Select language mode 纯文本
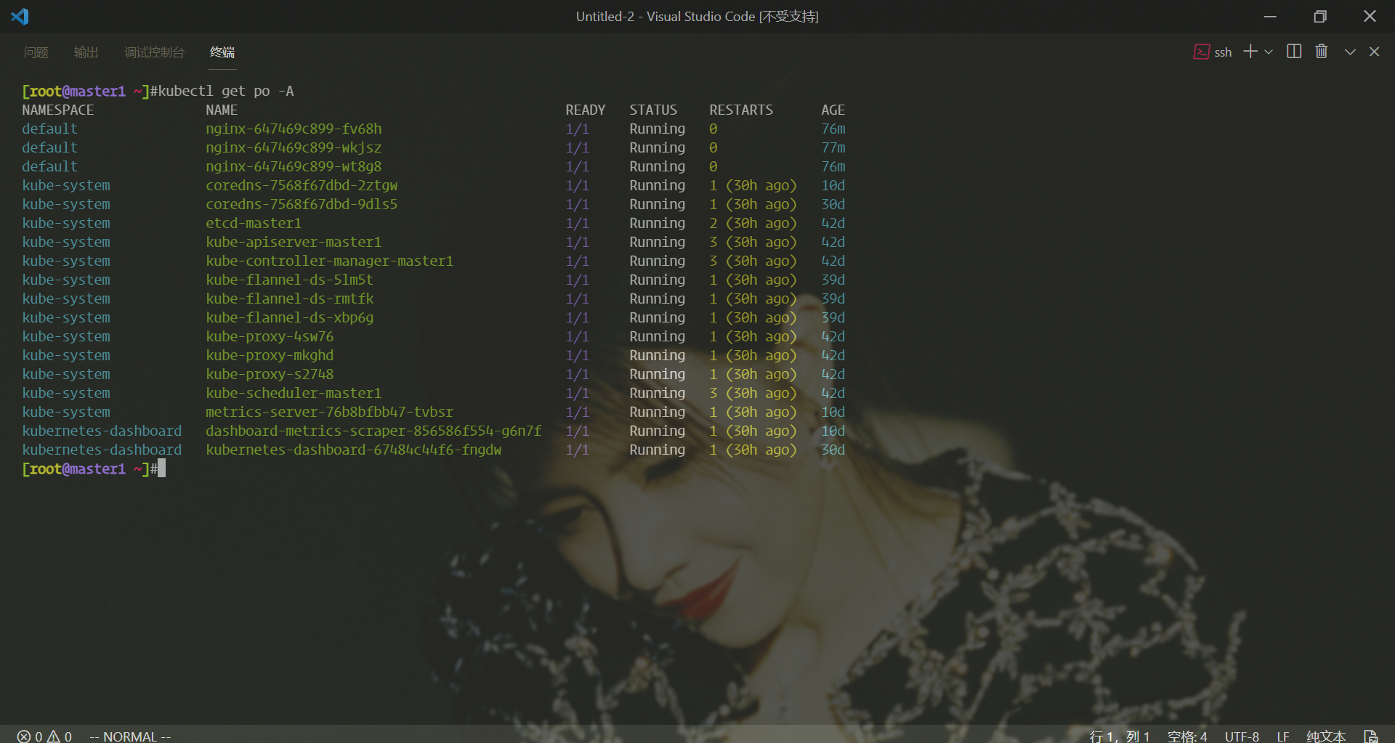 [x=1326, y=736]
